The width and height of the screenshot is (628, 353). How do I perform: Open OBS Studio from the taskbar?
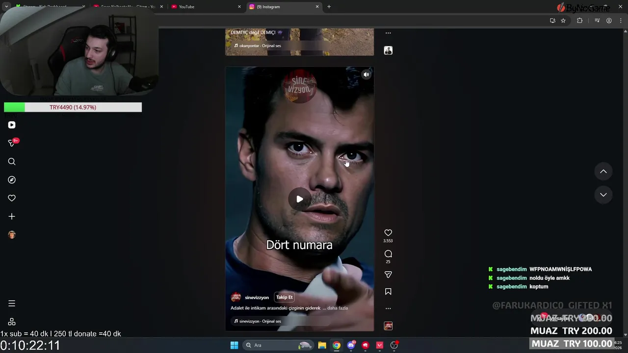coord(394,345)
